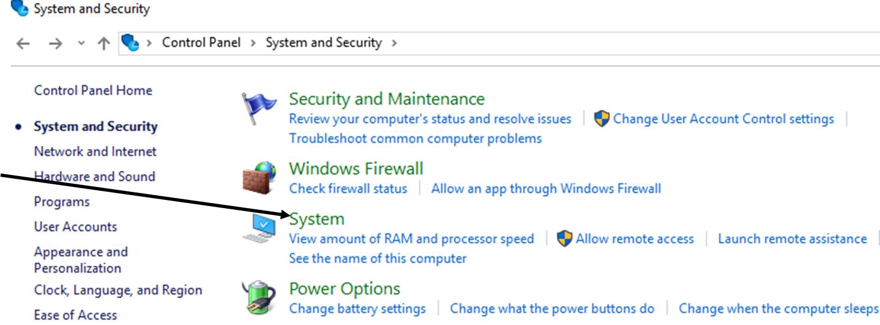Viewport: 880px width, 325px height.
Task: Expand the chevron after System and Security breadcrumb
Action: (x=394, y=43)
